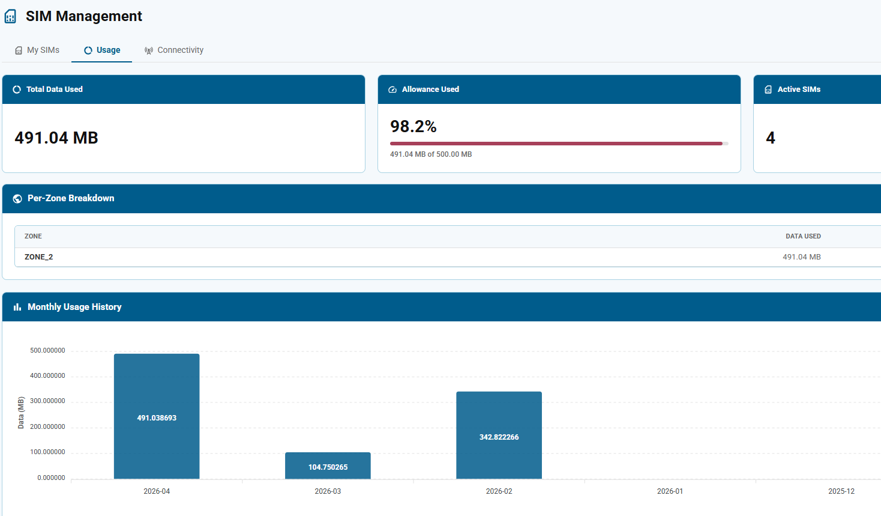Click the DATA USED column header
The height and width of the screenshot is (516, 881).
pyautogui.click(x=803, y=236)
